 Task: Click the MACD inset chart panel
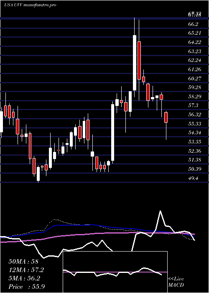click(115, 272)
